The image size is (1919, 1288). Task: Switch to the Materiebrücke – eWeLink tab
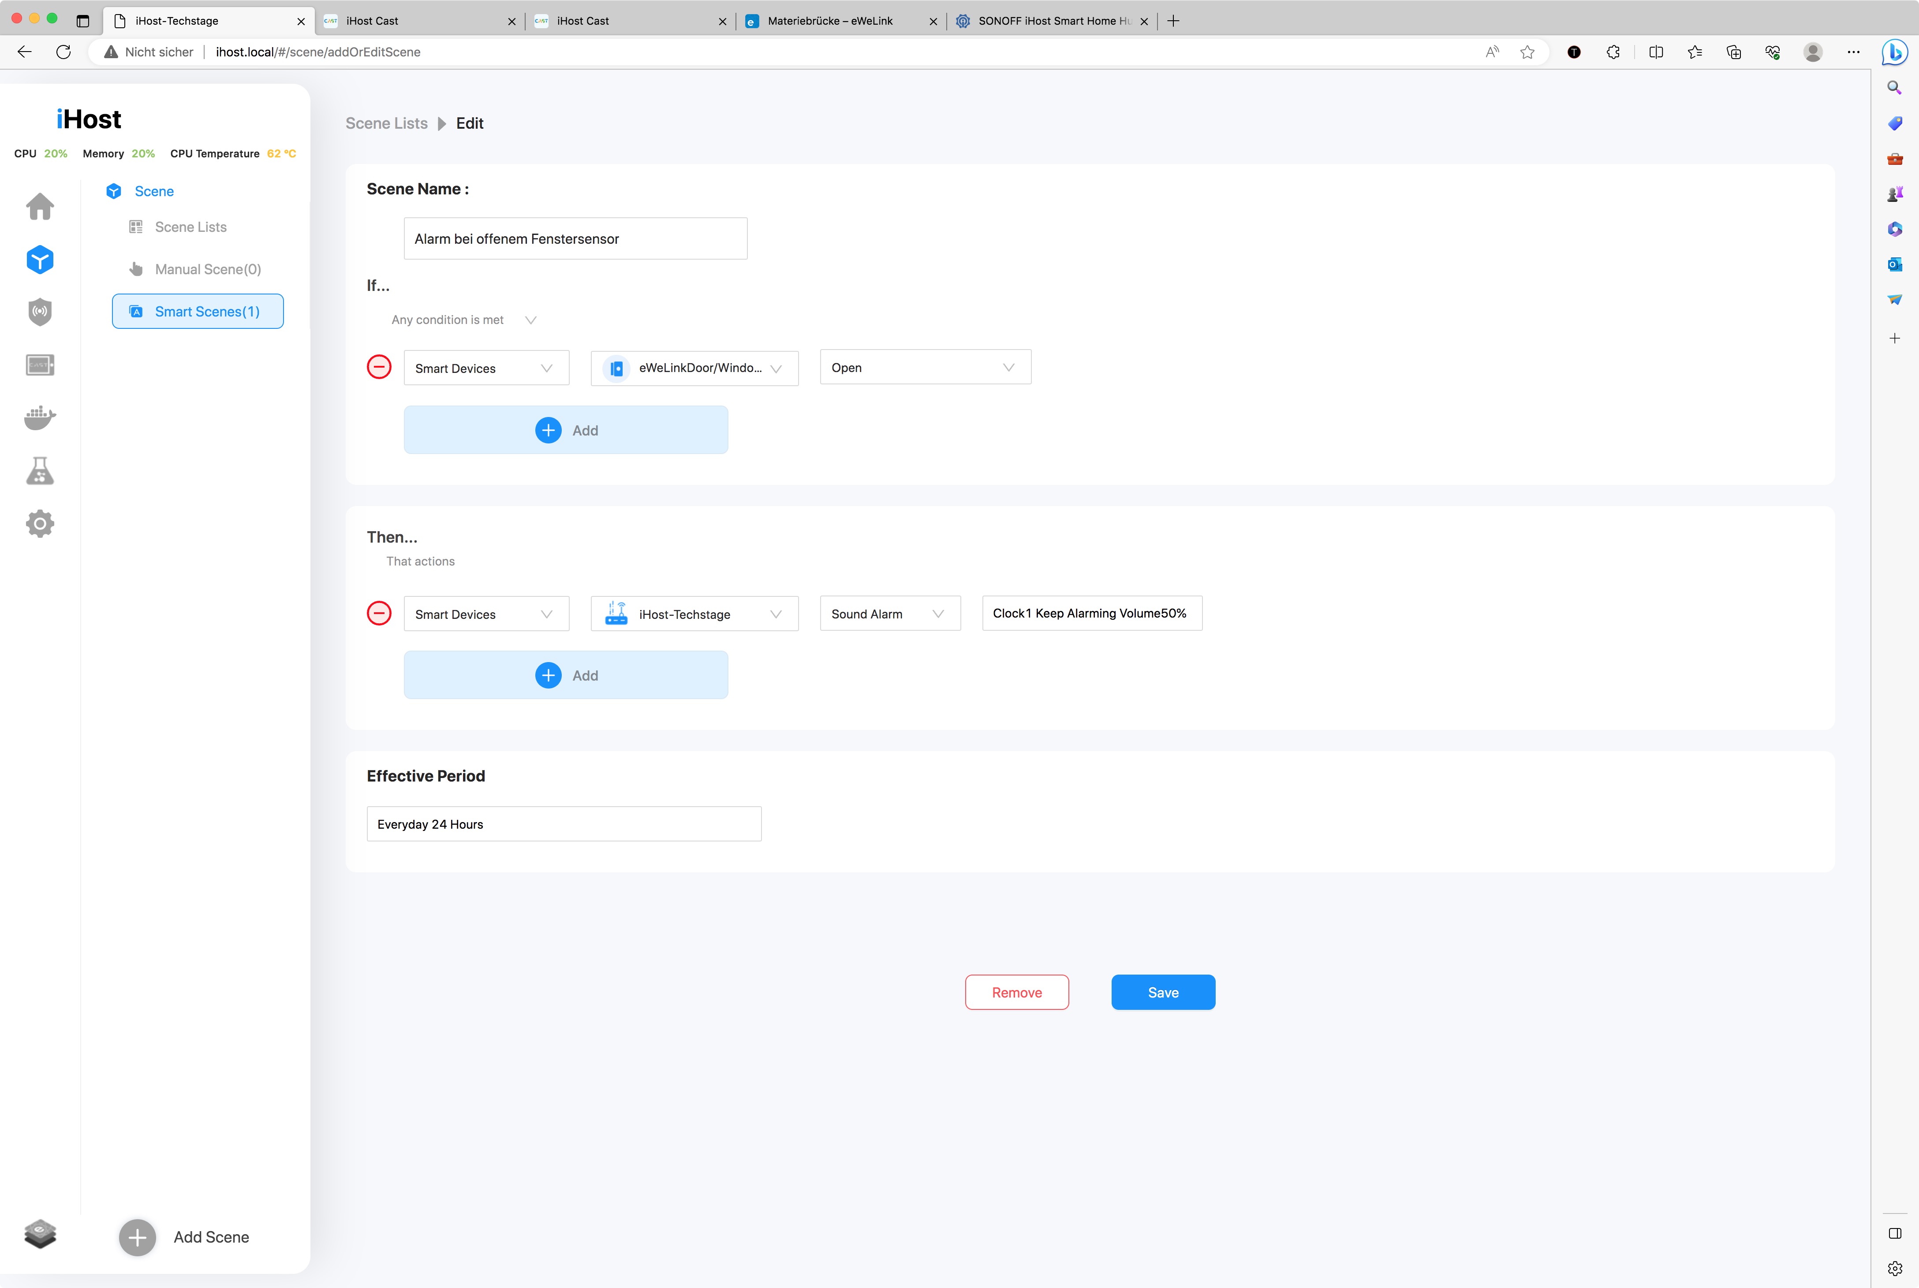click(x=830, y=21)
